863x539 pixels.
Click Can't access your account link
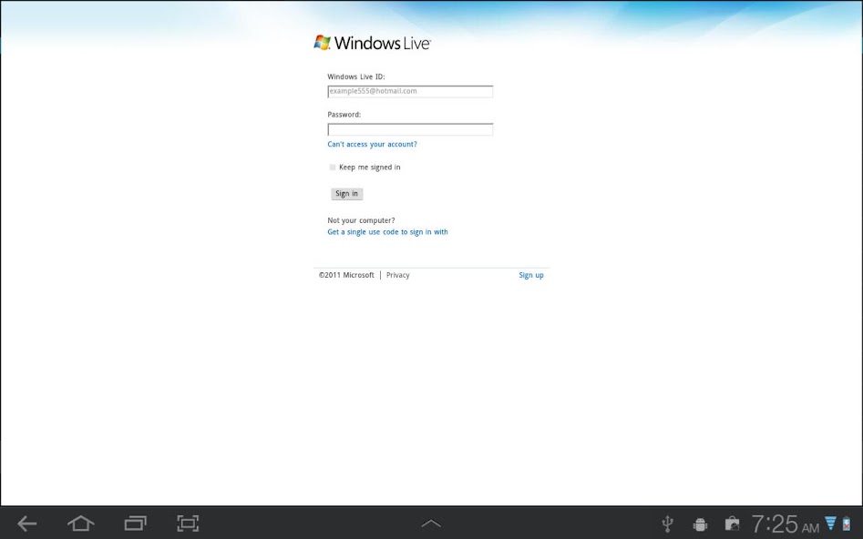(x=372, y=144)
